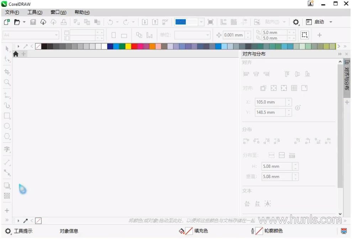The height and width of the screenshot is (239, 352).
Task: Open the zoom level dropdown
Action: point(201,22)
